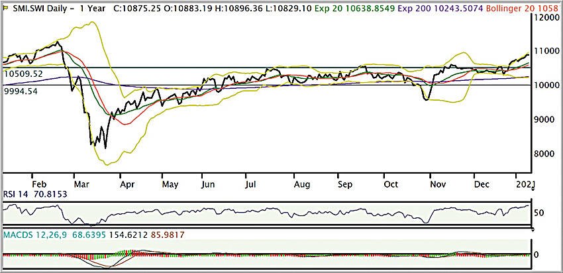This screenshot has width=563, height=273.
Task: Click the yellow flag icon before SMI.SWI
Action: tap(4, 7)
